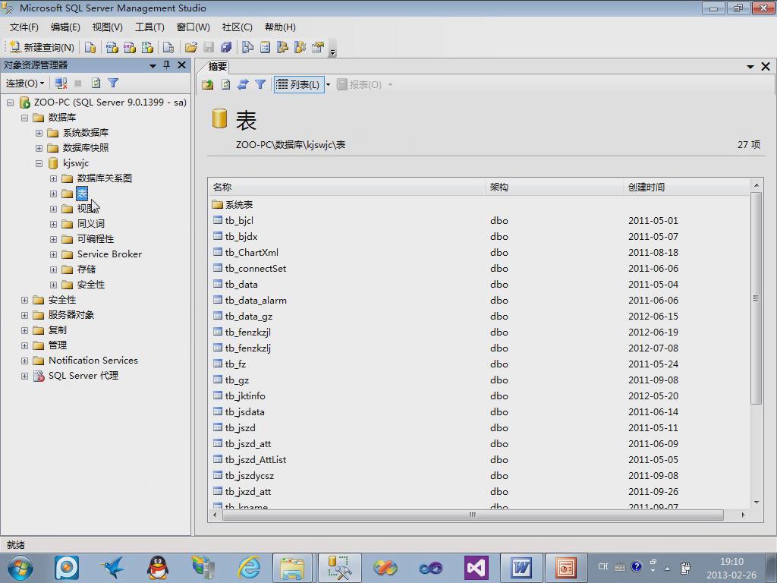Select the Notification Services tree item
Image resolution: width=777 pixels, height=583 pixels.
pos(93,361)
